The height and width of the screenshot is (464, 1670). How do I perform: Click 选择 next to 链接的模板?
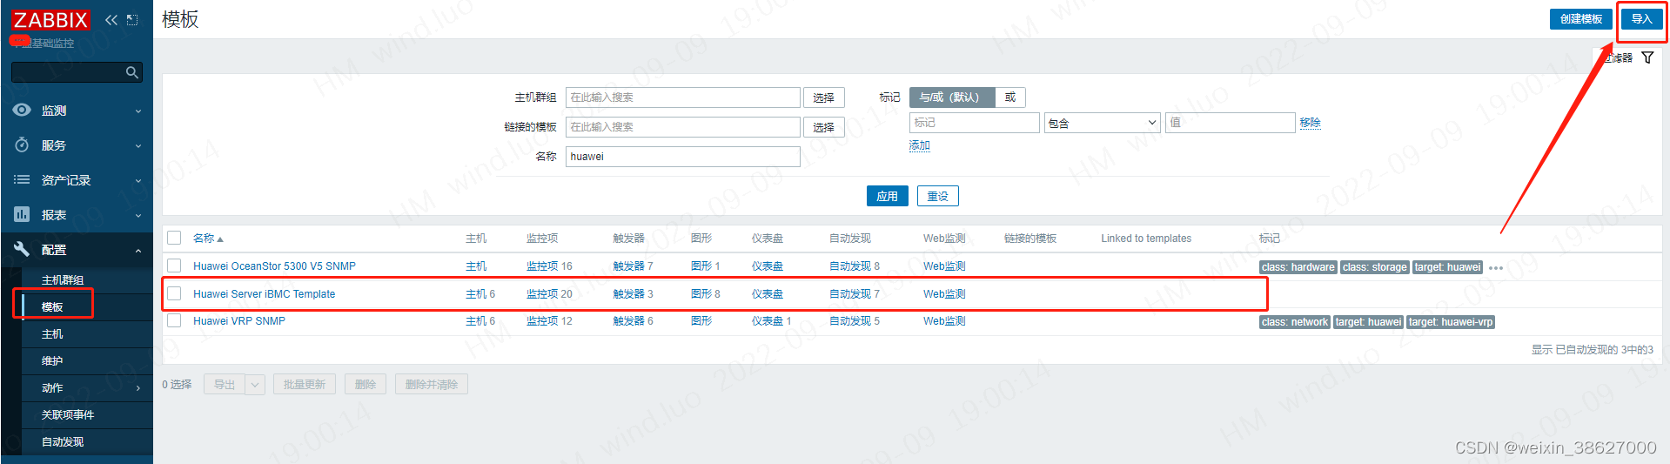[x=823, y=127]
